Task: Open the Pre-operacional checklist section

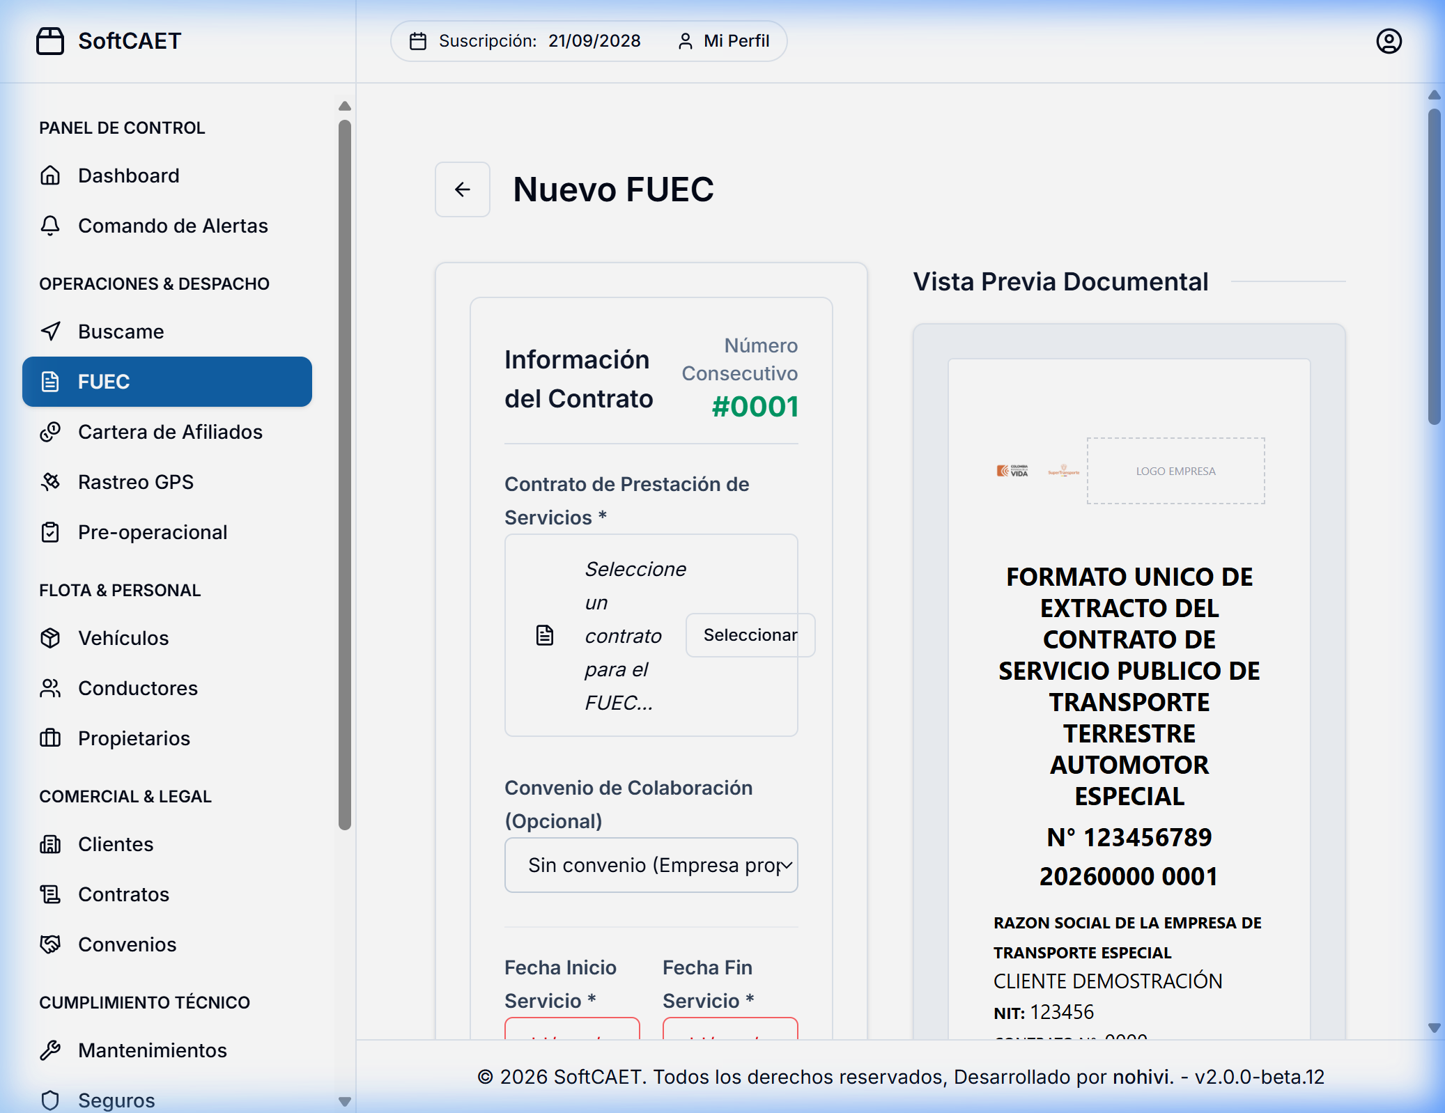Action: click(x=153, y=532)
